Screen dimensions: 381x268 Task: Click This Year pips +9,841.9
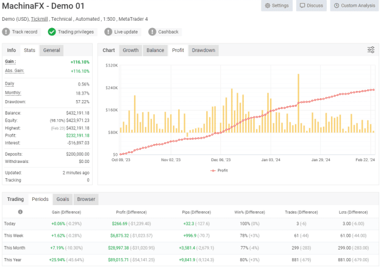[187, 259]
